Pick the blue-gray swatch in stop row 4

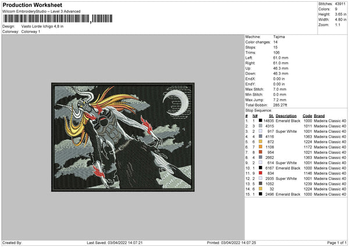261,136
